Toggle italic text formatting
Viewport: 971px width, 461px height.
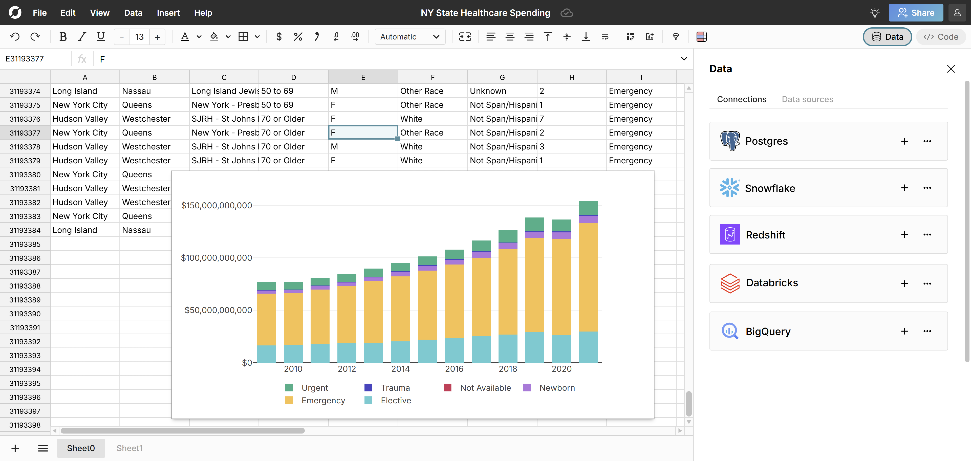pos(81,37)
